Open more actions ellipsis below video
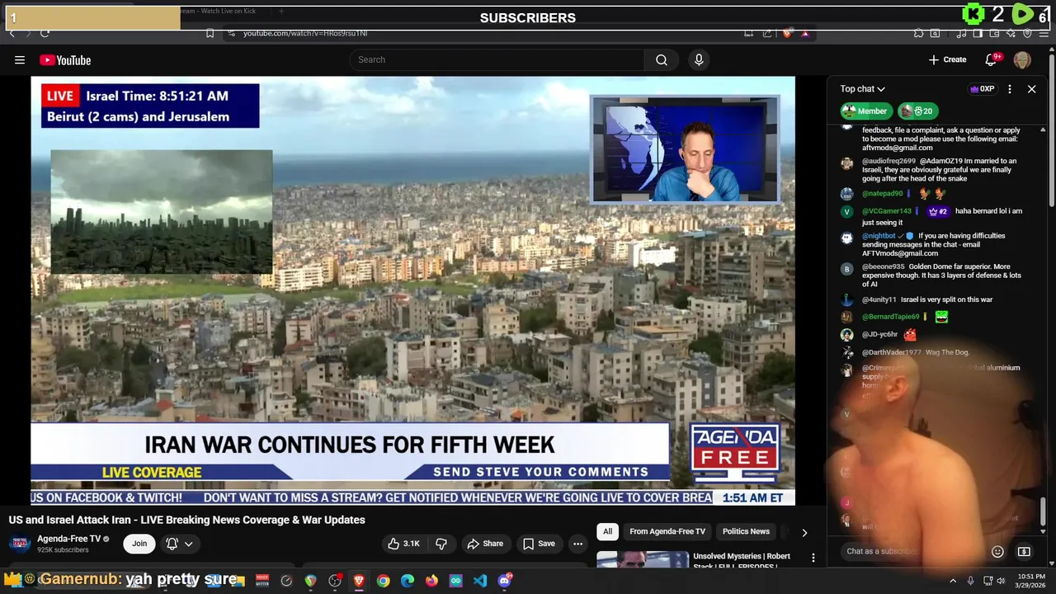1056x594 pixels. click(577, 544)
